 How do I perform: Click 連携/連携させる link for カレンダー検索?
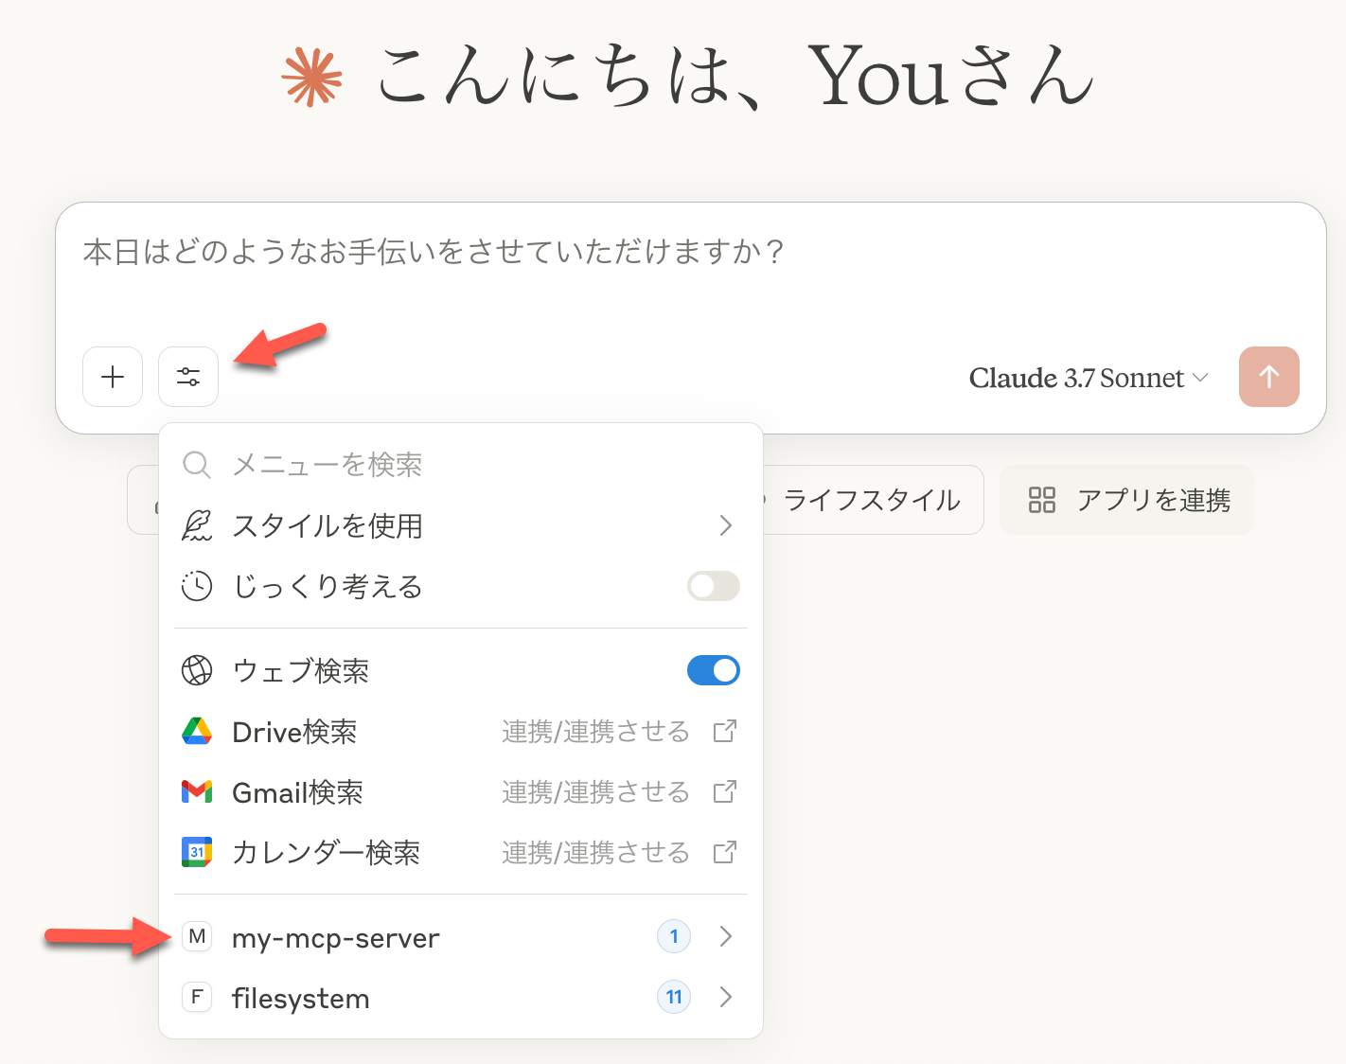coord(595,852)
